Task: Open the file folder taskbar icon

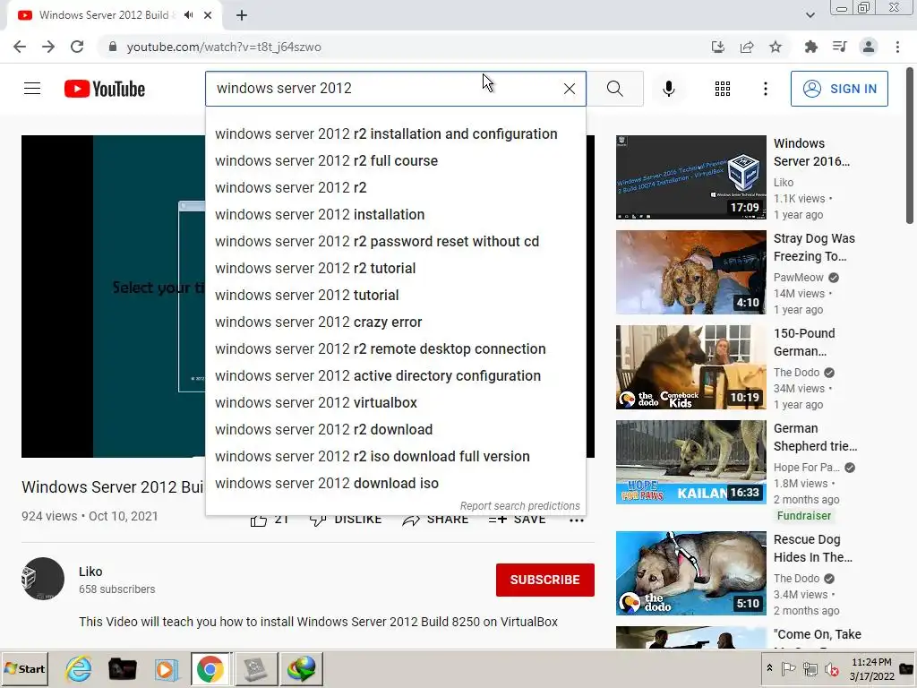Action: [x=123, y=668]
